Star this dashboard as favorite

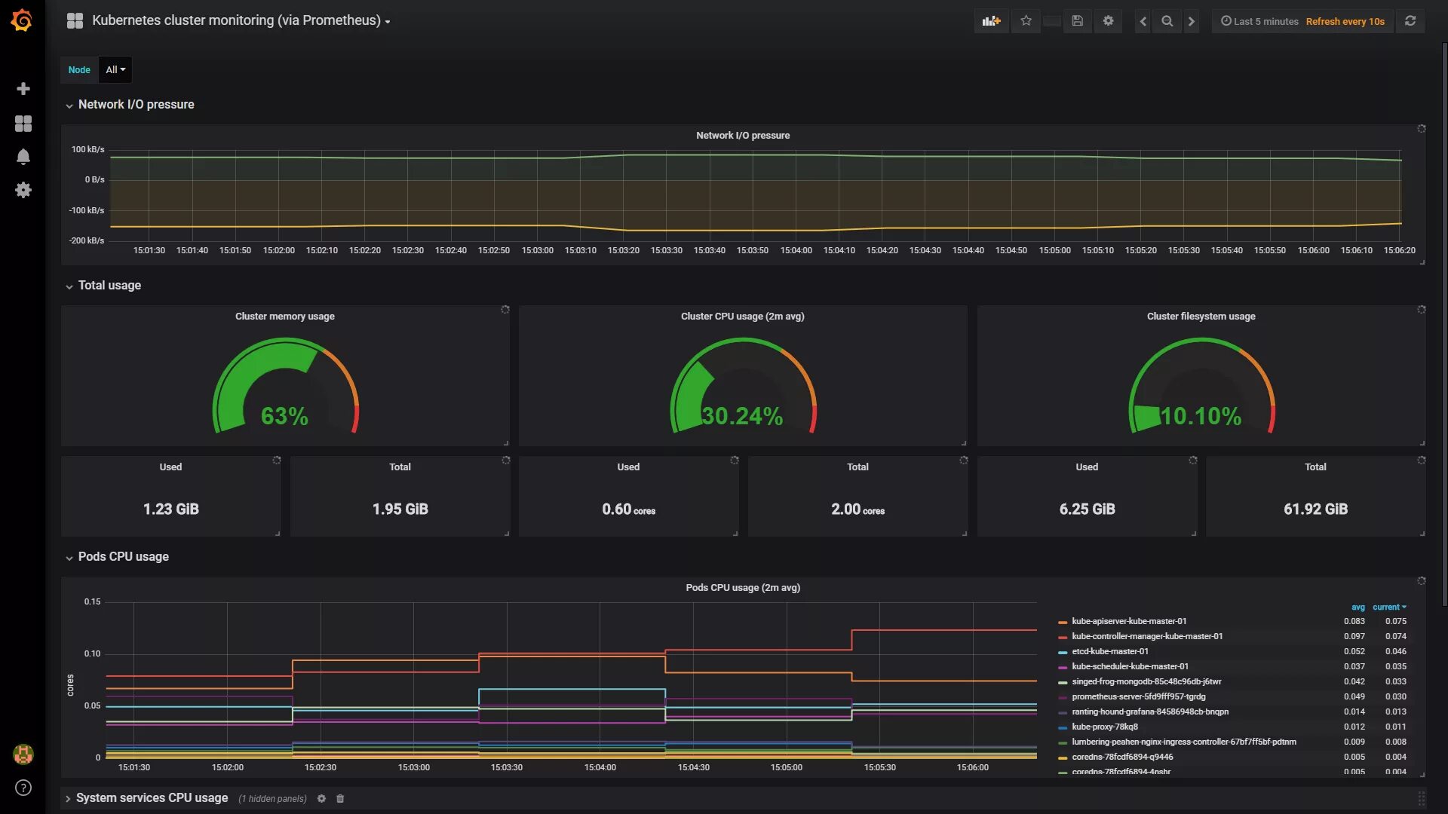[x=1026, y=21]
